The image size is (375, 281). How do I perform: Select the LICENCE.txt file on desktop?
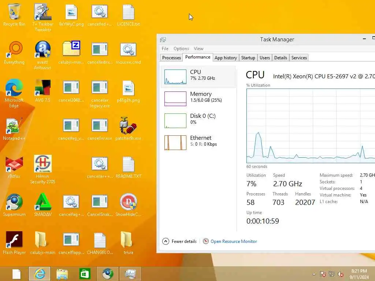(x=129, y=15)
